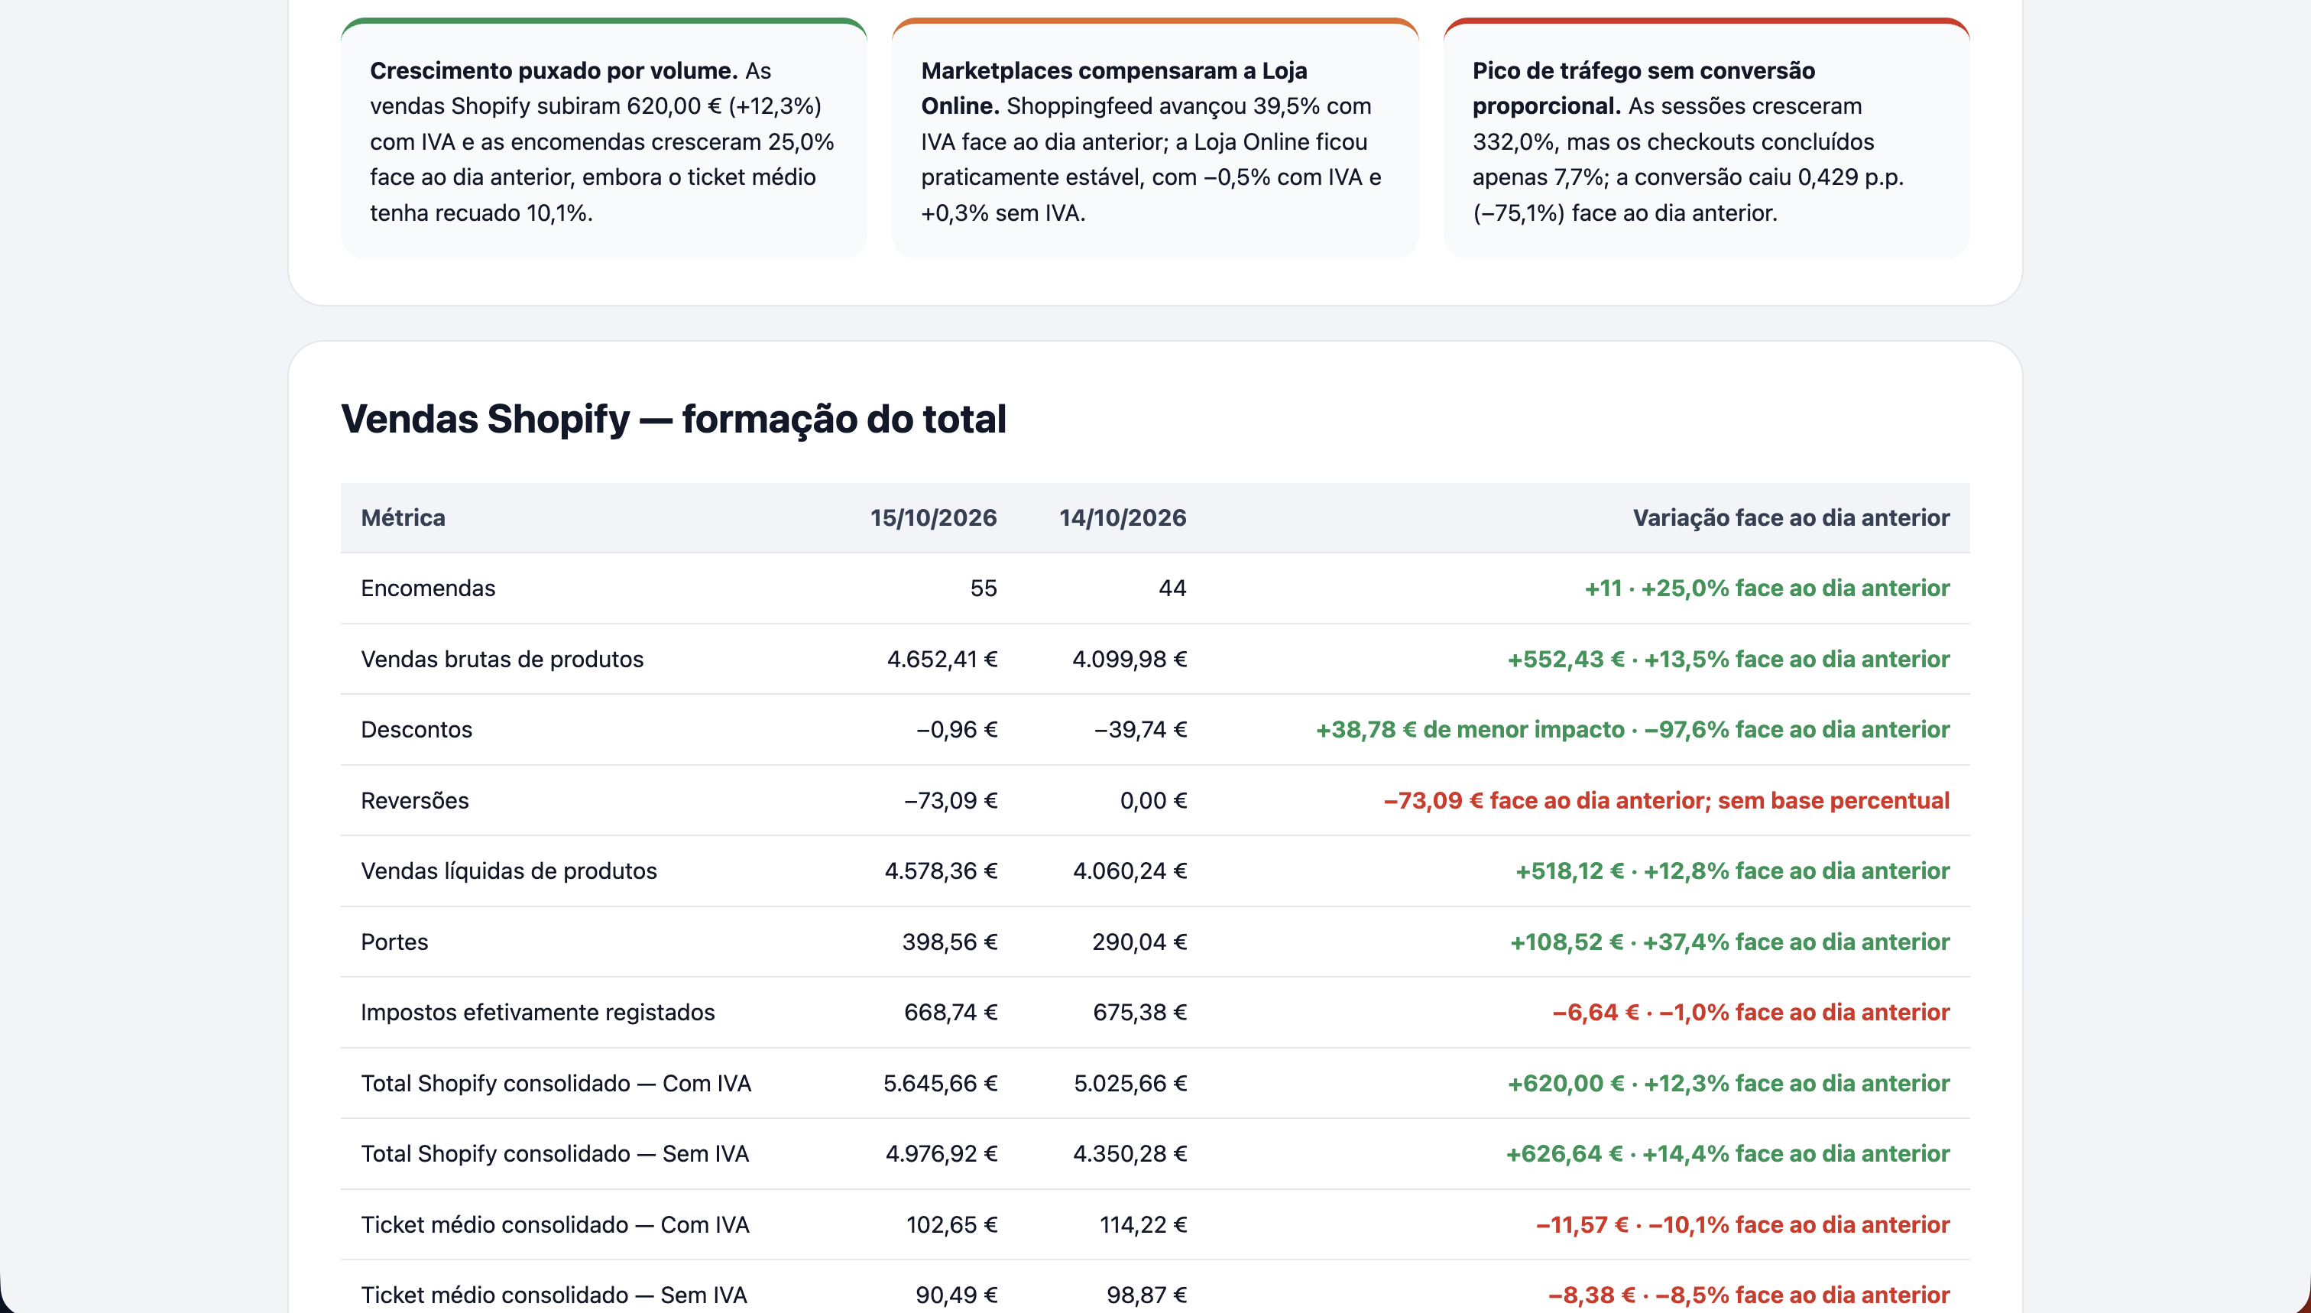Click the 'sem base percentual' variation text
Viewport: 2311px width, 1313px height.
click(x=1833, y=801)
